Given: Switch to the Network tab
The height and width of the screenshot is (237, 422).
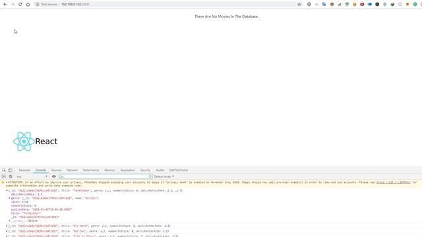Looking at the screenshot, I should (72, 170).
